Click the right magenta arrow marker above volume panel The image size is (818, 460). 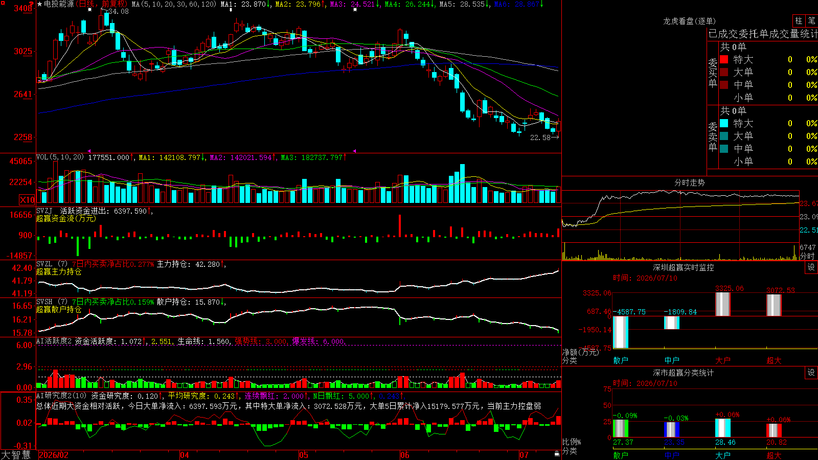354,151
